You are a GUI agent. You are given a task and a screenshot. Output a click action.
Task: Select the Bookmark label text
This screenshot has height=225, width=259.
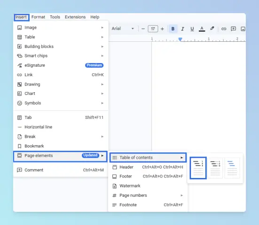34,146
